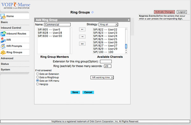Image resolution: width=191 pixels, height=125 pixels.
Task: Click the IVR sidebar link text
Action: tap(9, 40)
